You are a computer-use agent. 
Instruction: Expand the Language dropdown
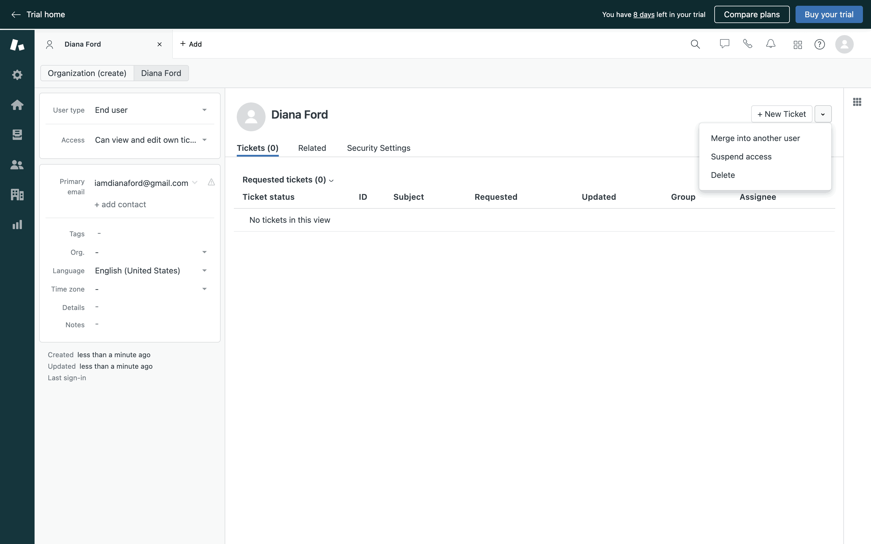[x=204, y=271]
